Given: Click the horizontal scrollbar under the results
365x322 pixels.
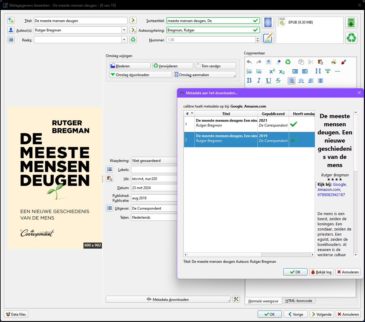Looking at the screenshot, I should click(x=249, y=255).
